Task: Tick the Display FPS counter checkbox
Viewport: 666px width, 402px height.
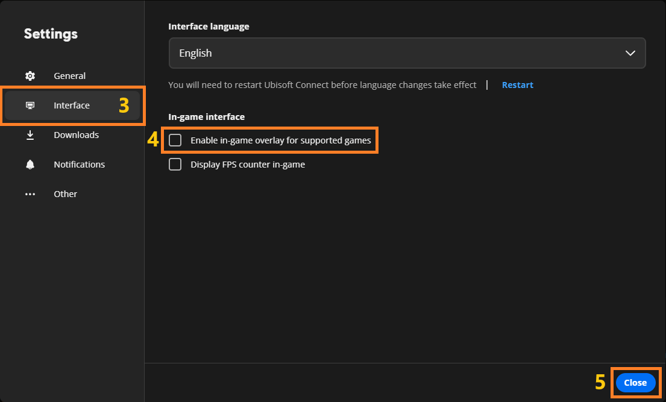Action: [x=175, y=165]
